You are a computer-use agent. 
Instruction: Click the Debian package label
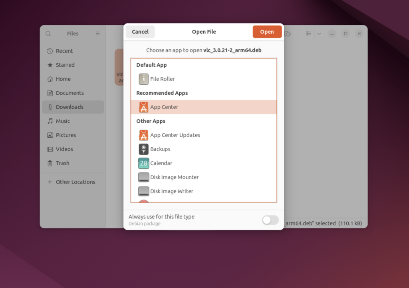[145, 224]
